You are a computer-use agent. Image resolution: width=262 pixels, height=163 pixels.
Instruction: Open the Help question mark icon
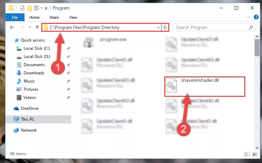click(256, 17)
